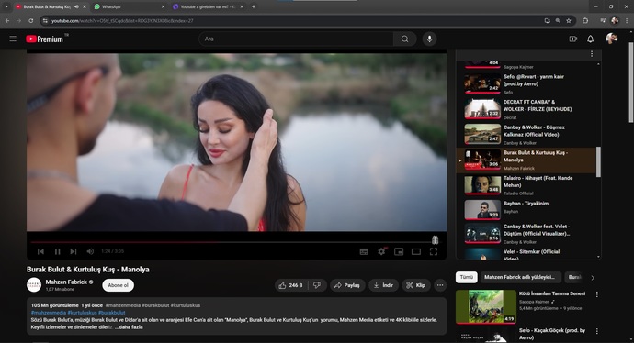The height and width of the screenshot is (343, 634).
Task: Open a new browser tab
Action: (254, 6)
